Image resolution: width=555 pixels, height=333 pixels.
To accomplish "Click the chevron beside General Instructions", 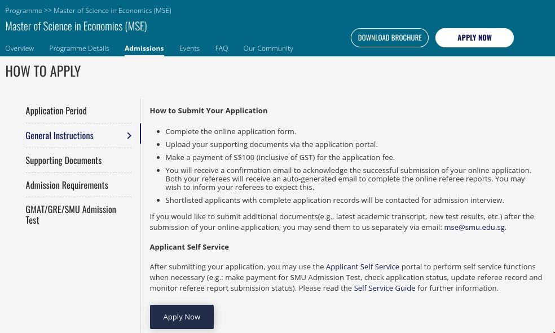I will [129, 136].
